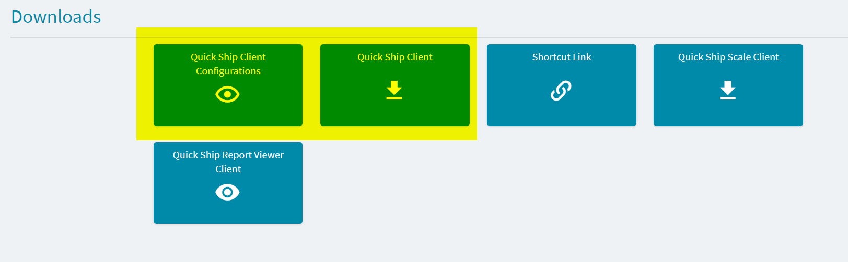Select the green Quick Ship Client tile
The height and width of the screenshot is (262, 848).
pyautogui.click(x=395, y=85)
